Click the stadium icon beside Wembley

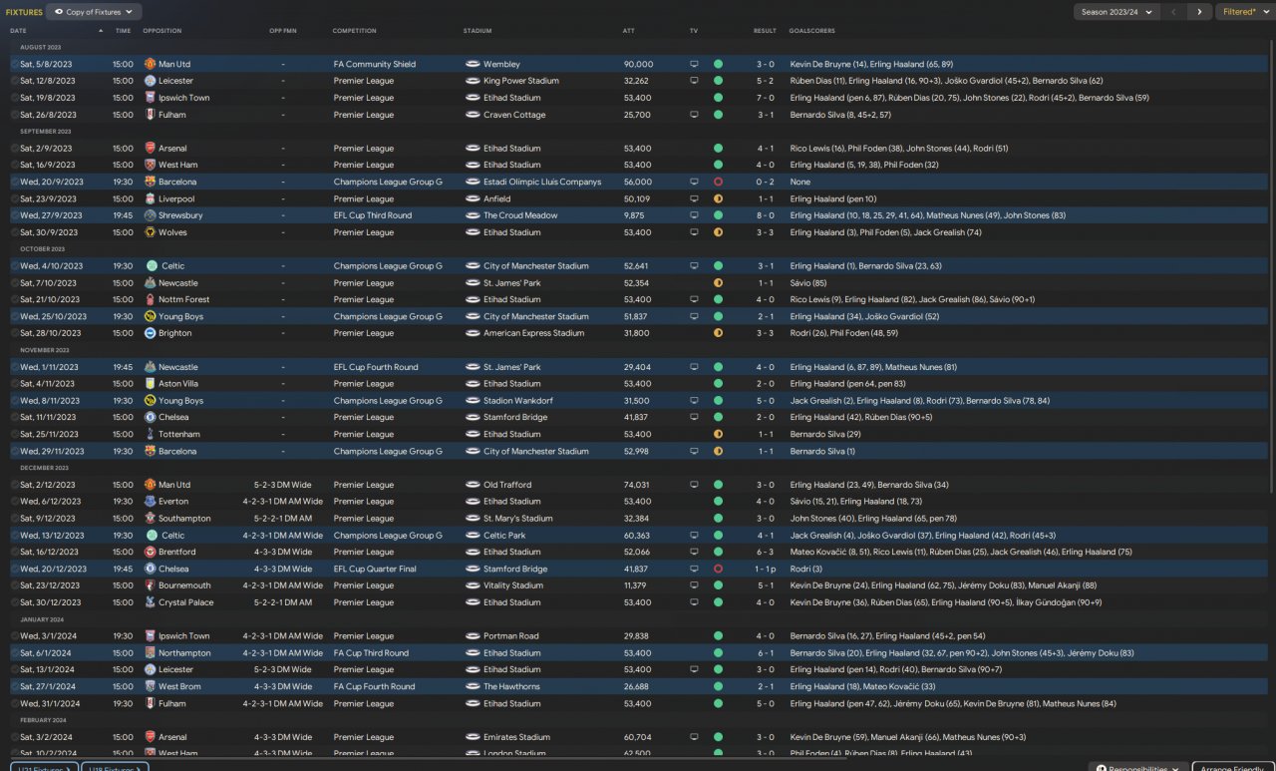coord(473,64)
